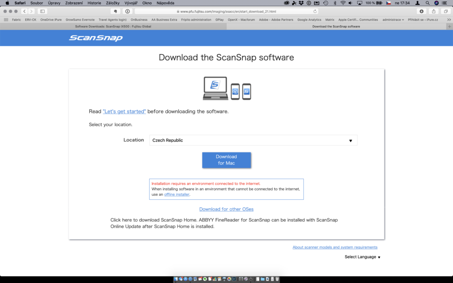This screenshot has width=453, height=283.
Task: Open the volume control in menu bar
Action: (x=350, y=3)
